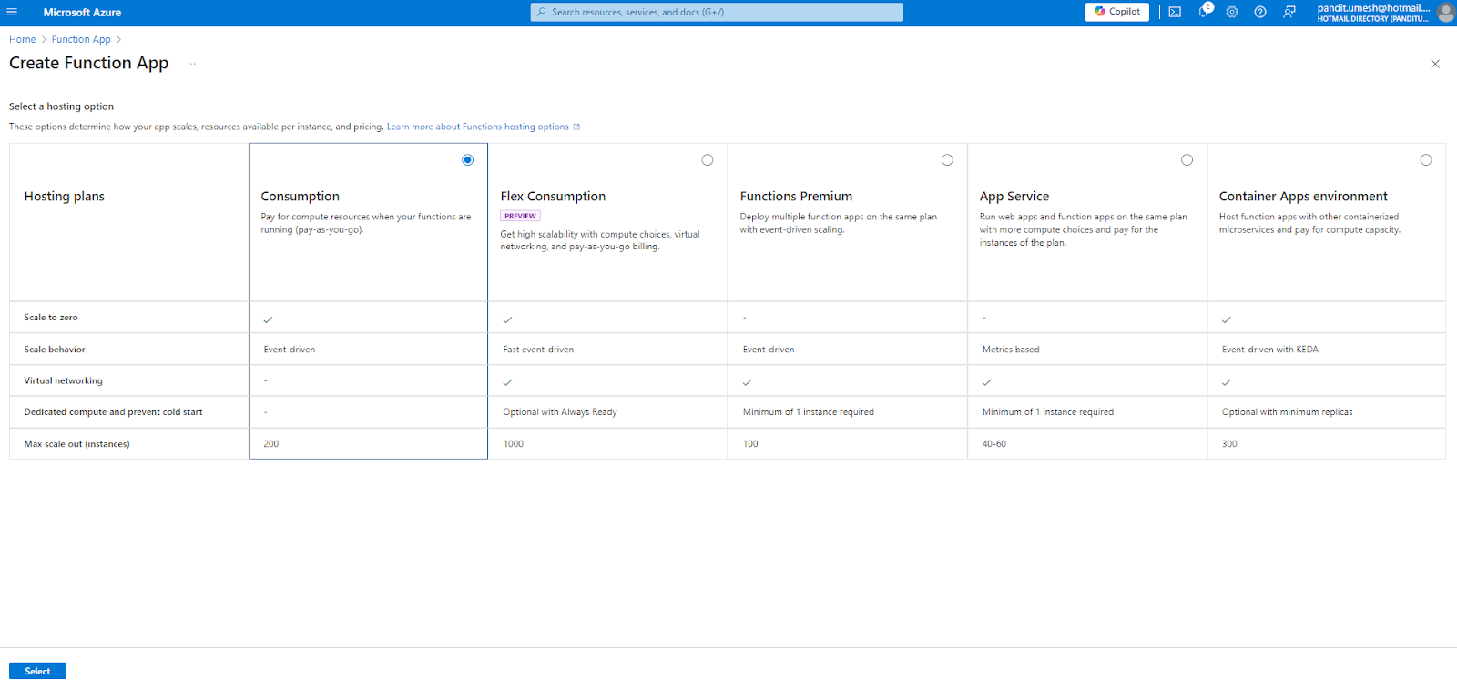This screenshot has width=1457, height=689.
Task: Go to Home breadcrumb
Action: click(23, 39)
